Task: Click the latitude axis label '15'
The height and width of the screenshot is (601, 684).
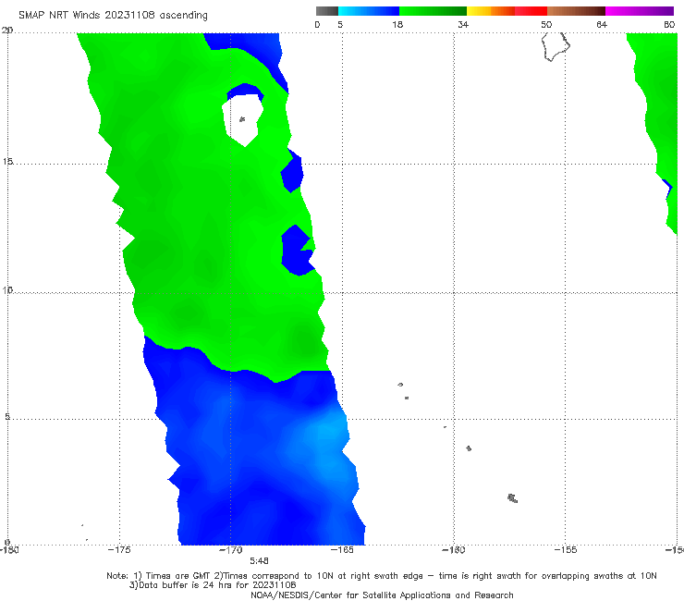Action: (7, 162)
